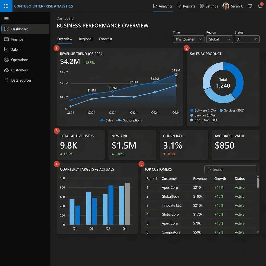Image resolution: width=266 pixels, height=266 pixels.
Task: Collapse sidebar with hamburger menu icon
Action: [x=6, y=18]
